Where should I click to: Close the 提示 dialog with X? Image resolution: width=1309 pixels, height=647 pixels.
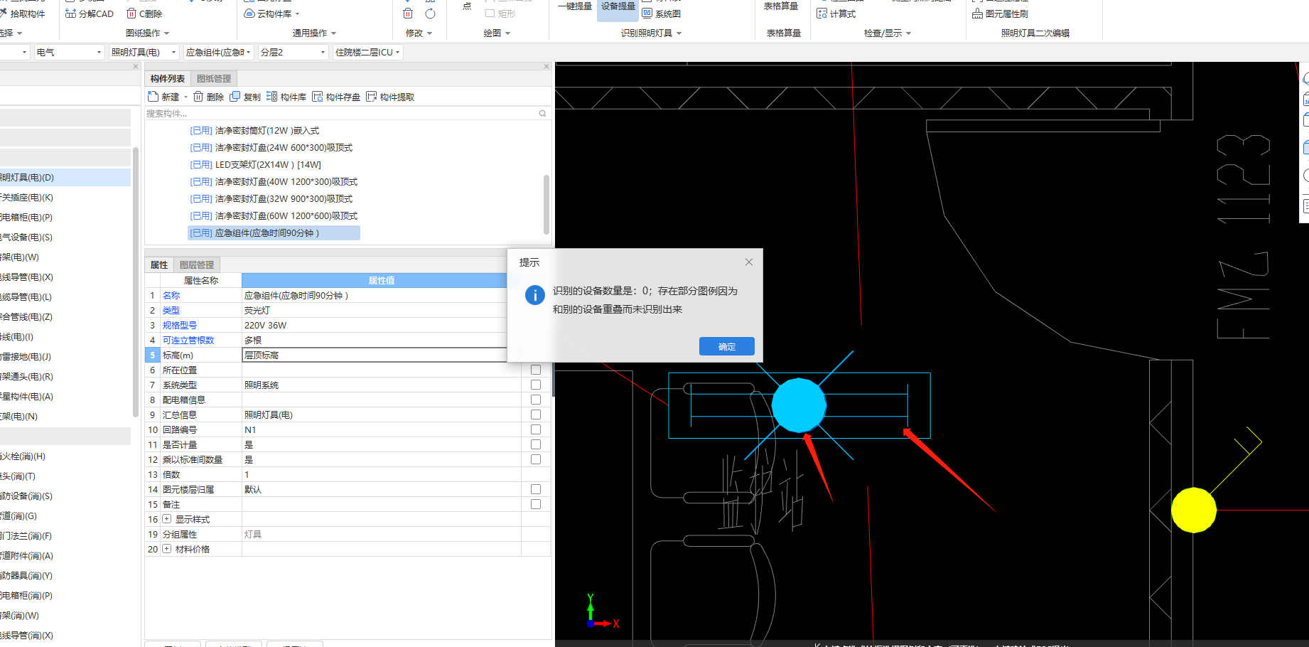coord(749,262)
